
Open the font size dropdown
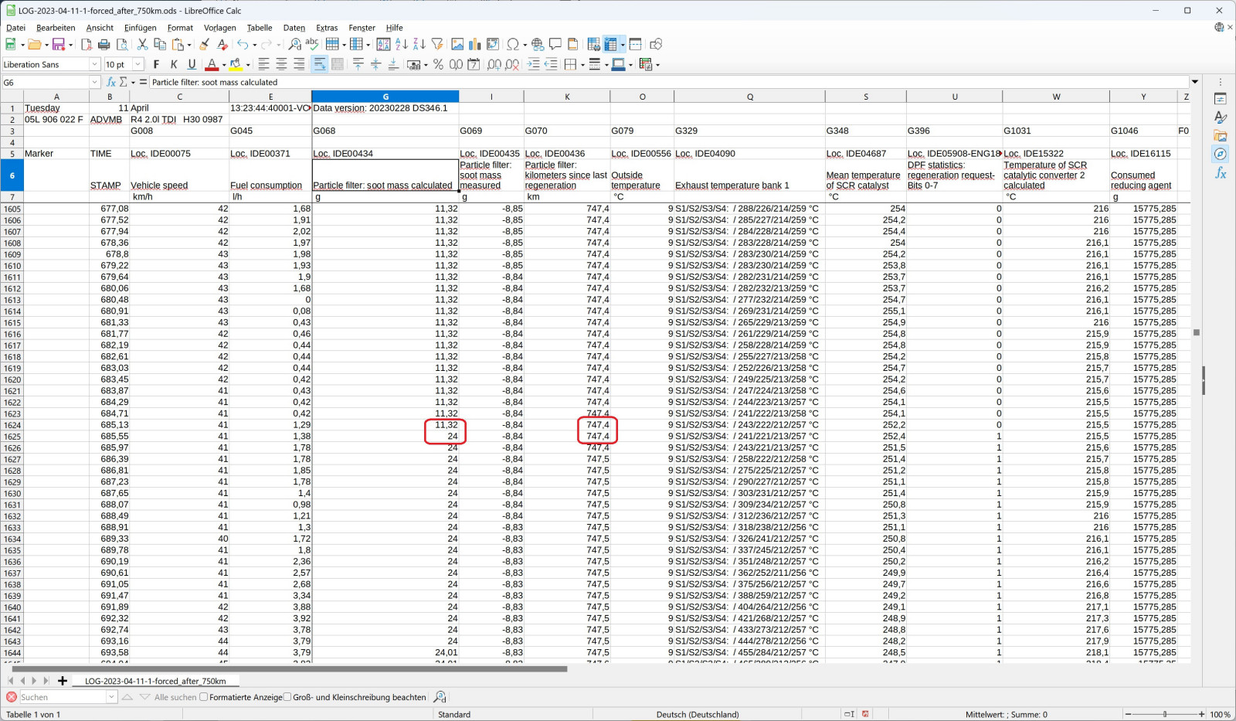pyautogui.click(x=138, y=65)
